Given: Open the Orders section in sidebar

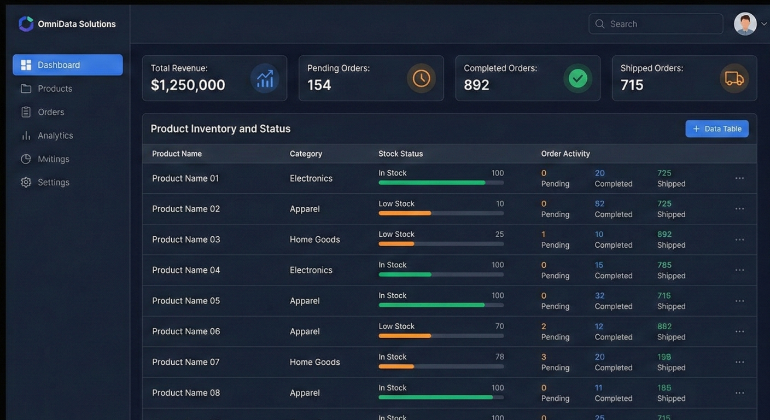Looking at the screenshot, I should 51,112.
